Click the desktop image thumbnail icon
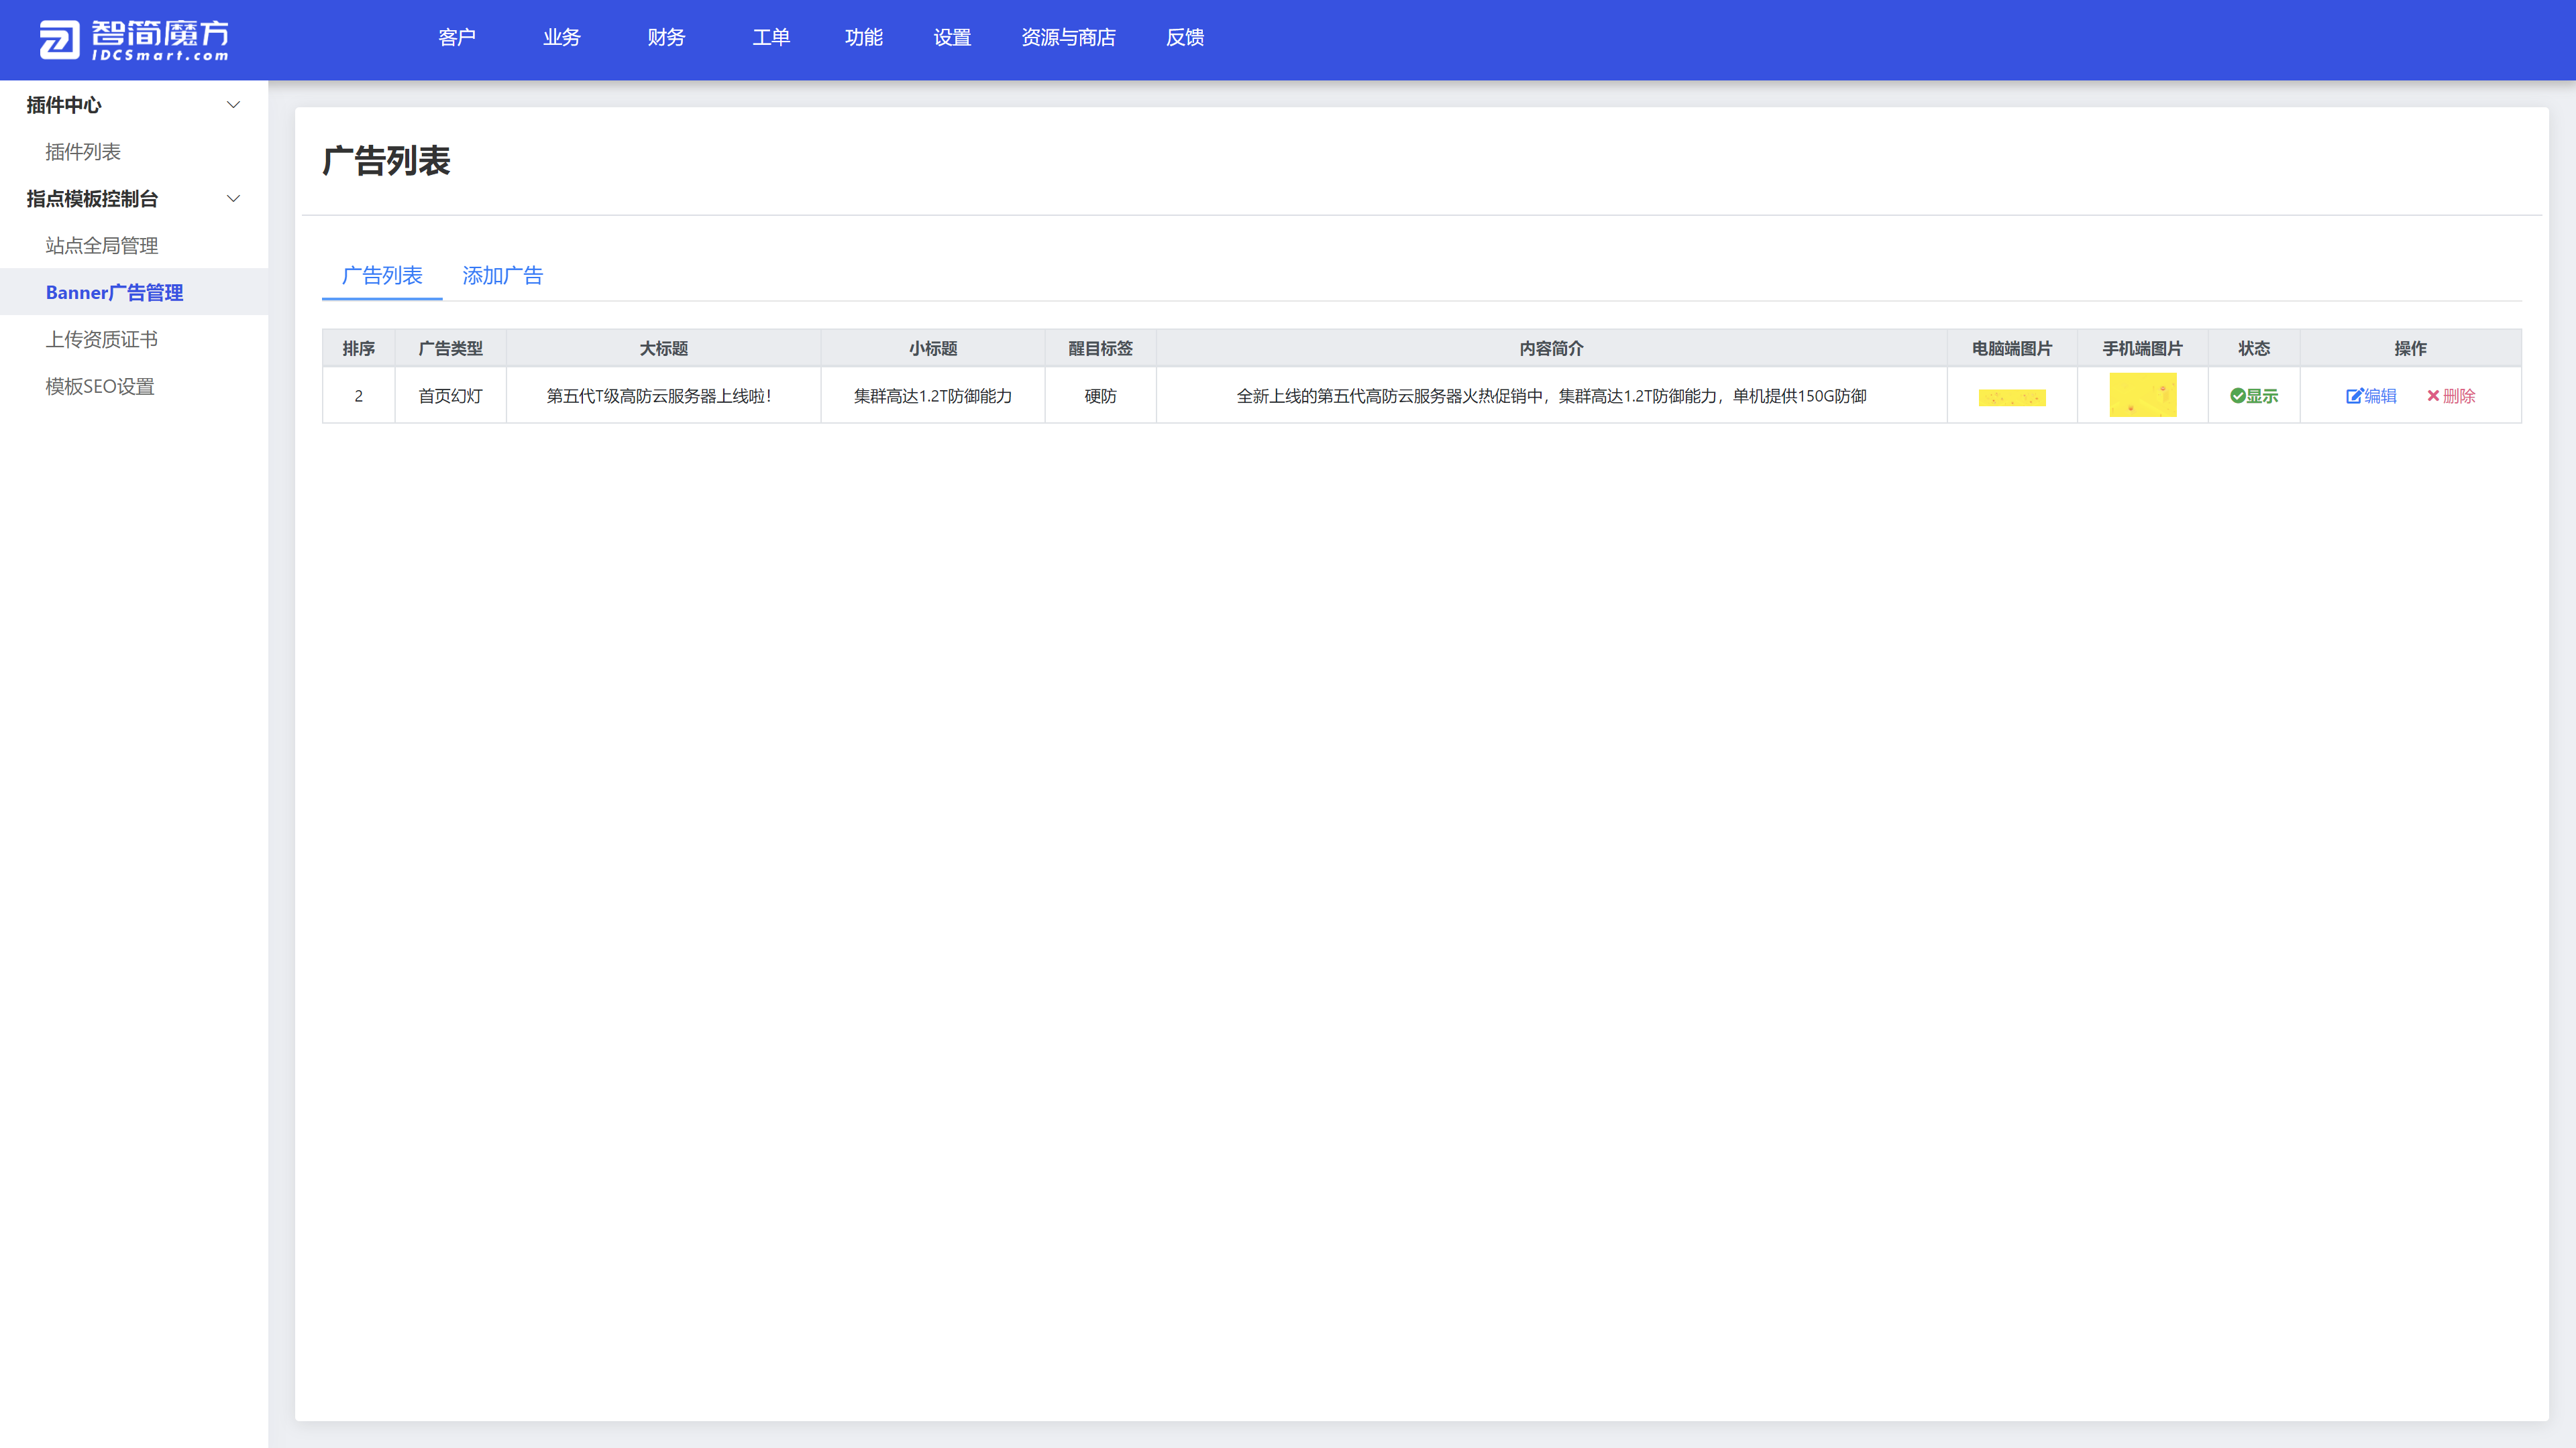 (2012, 394)
